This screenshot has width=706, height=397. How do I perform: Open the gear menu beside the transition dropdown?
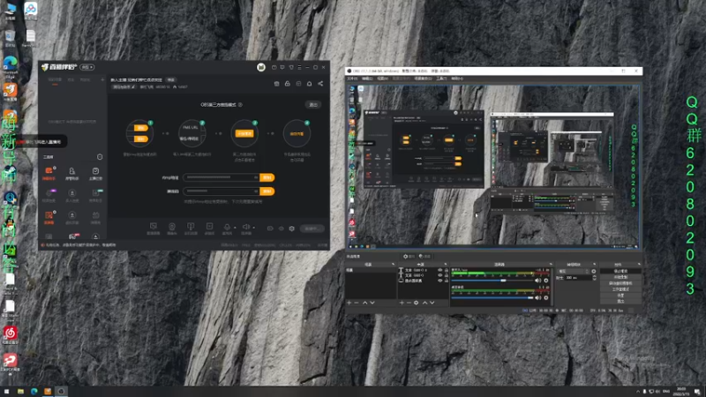coord(593,272)
